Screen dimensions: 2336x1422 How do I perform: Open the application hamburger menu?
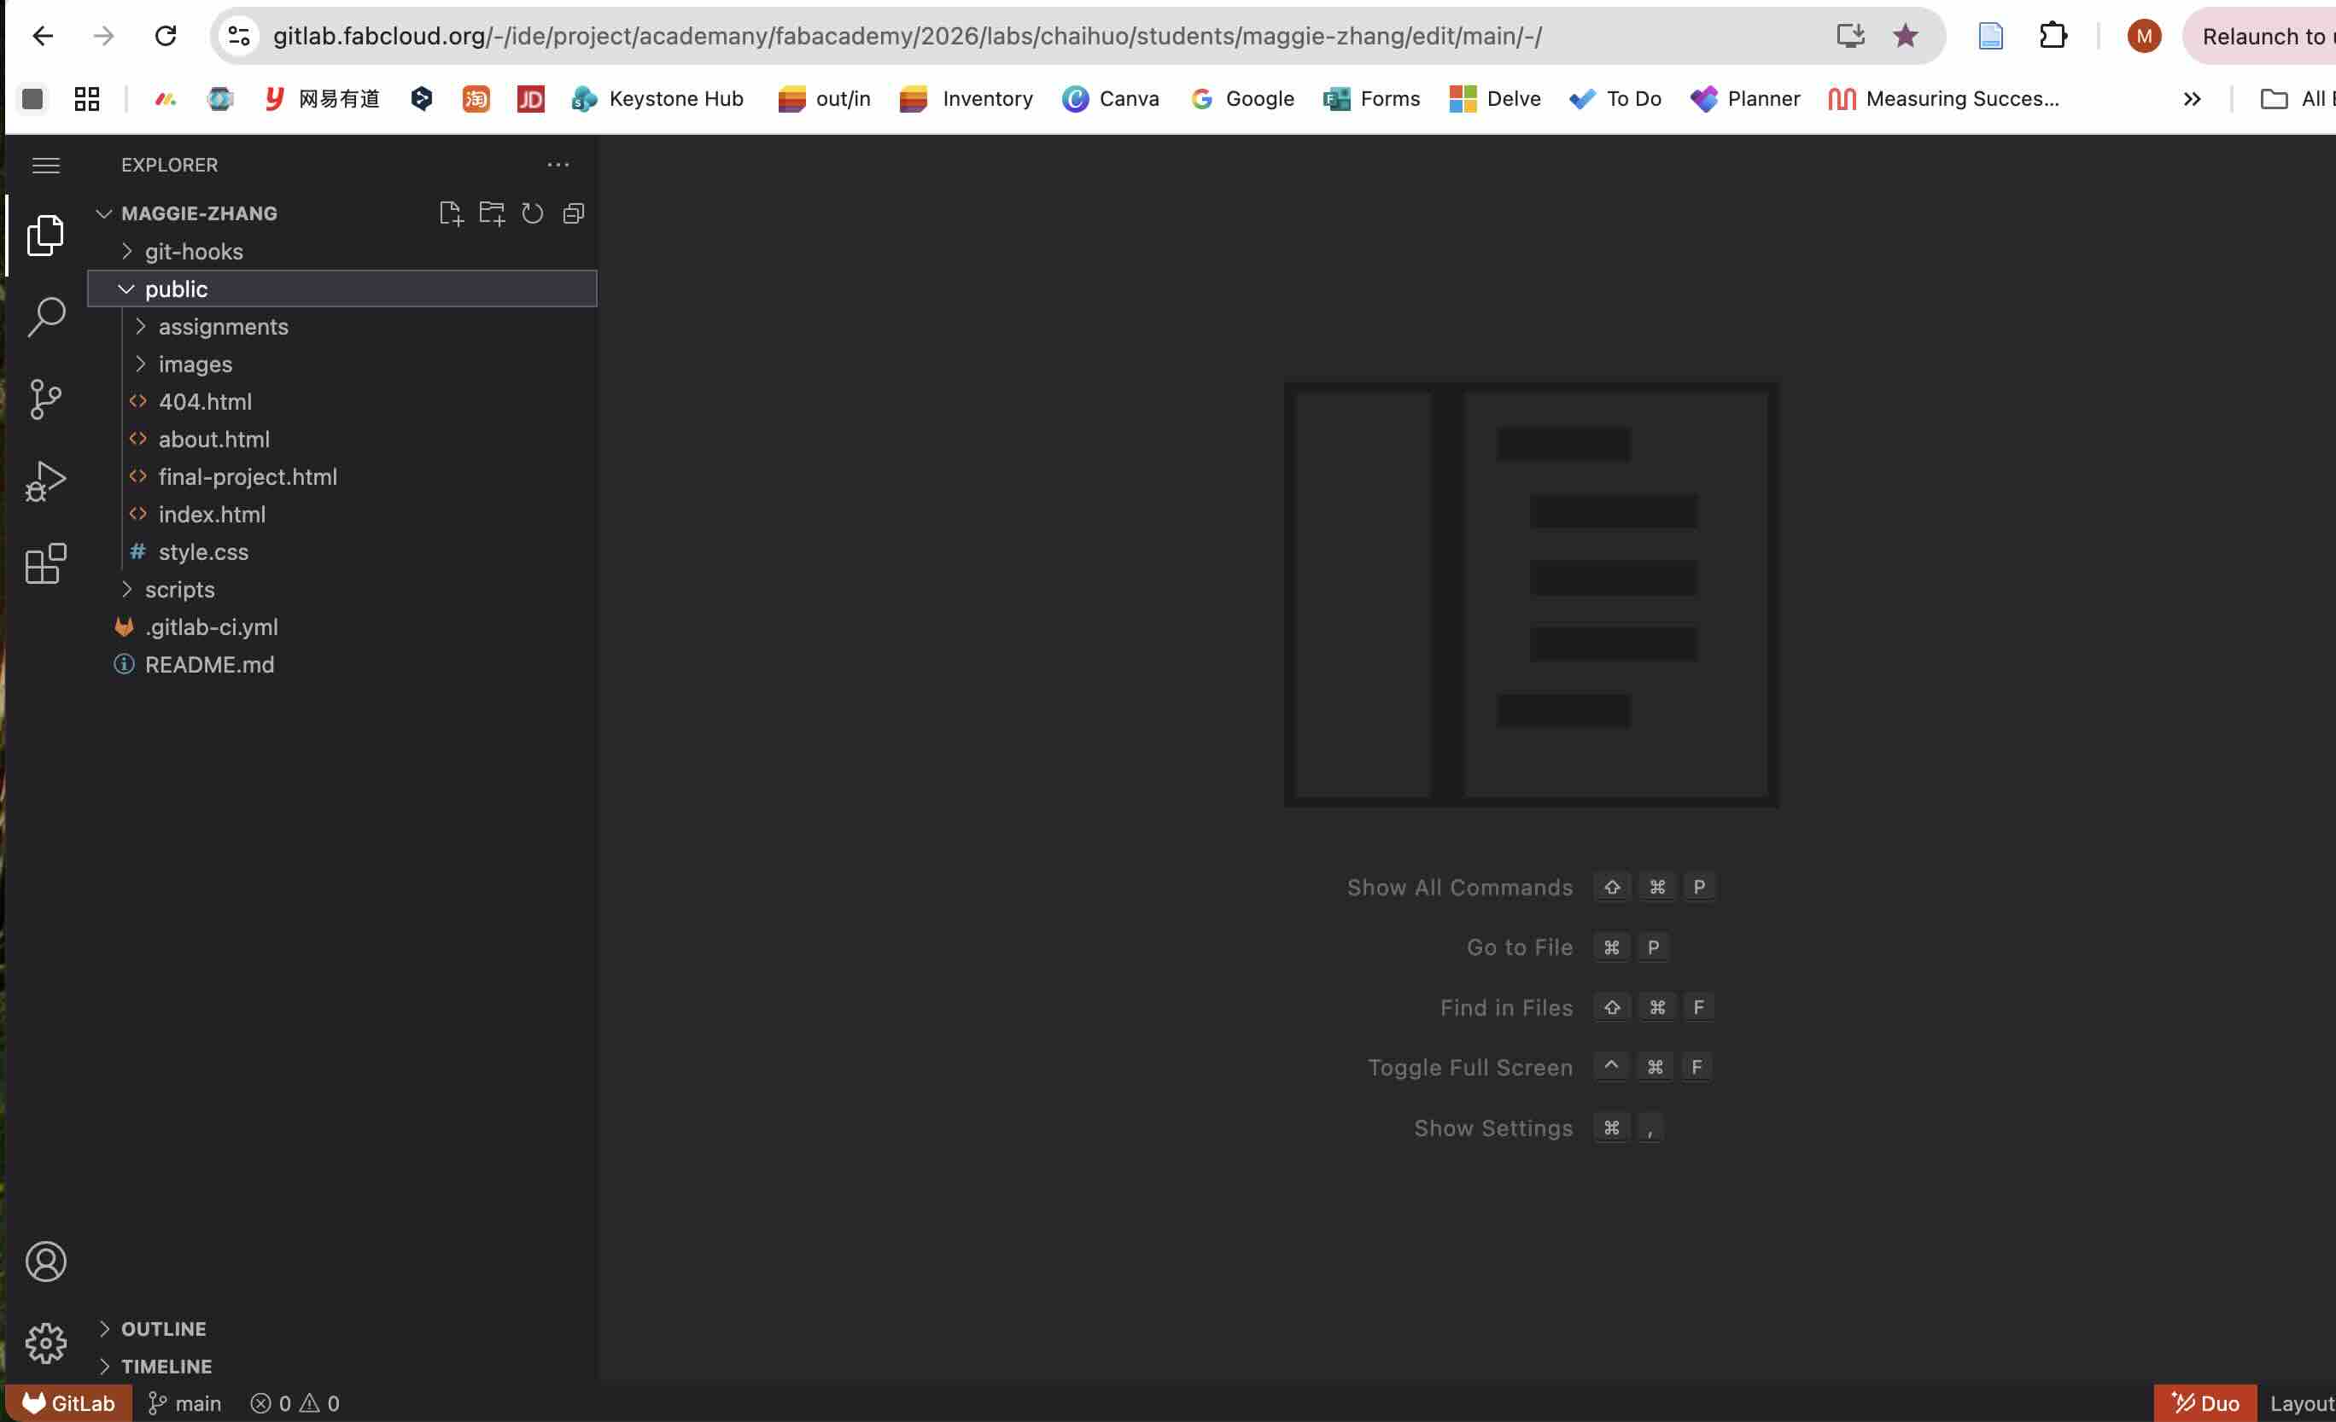coord(45,164)
